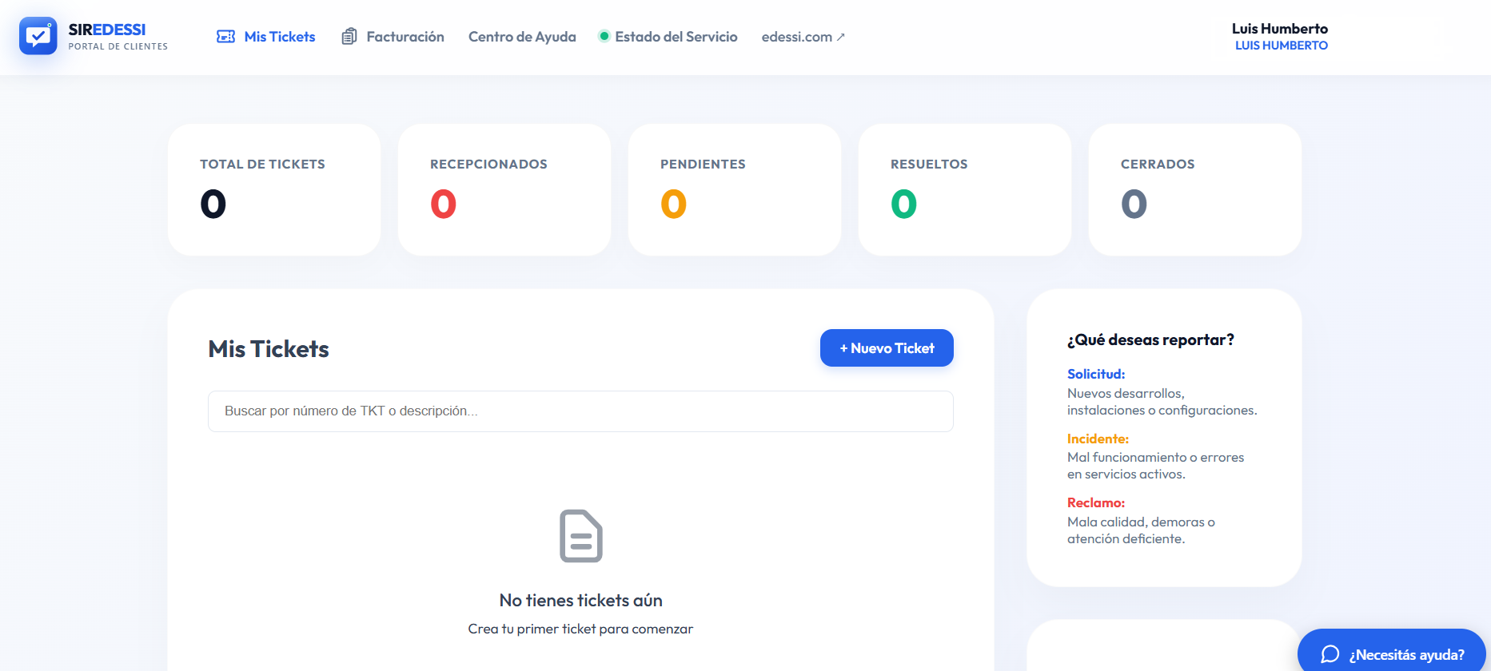Go to Centro de Ayuda
Image resolution: width=1491 pixels, height=671 pixels.
coord(522,37)
